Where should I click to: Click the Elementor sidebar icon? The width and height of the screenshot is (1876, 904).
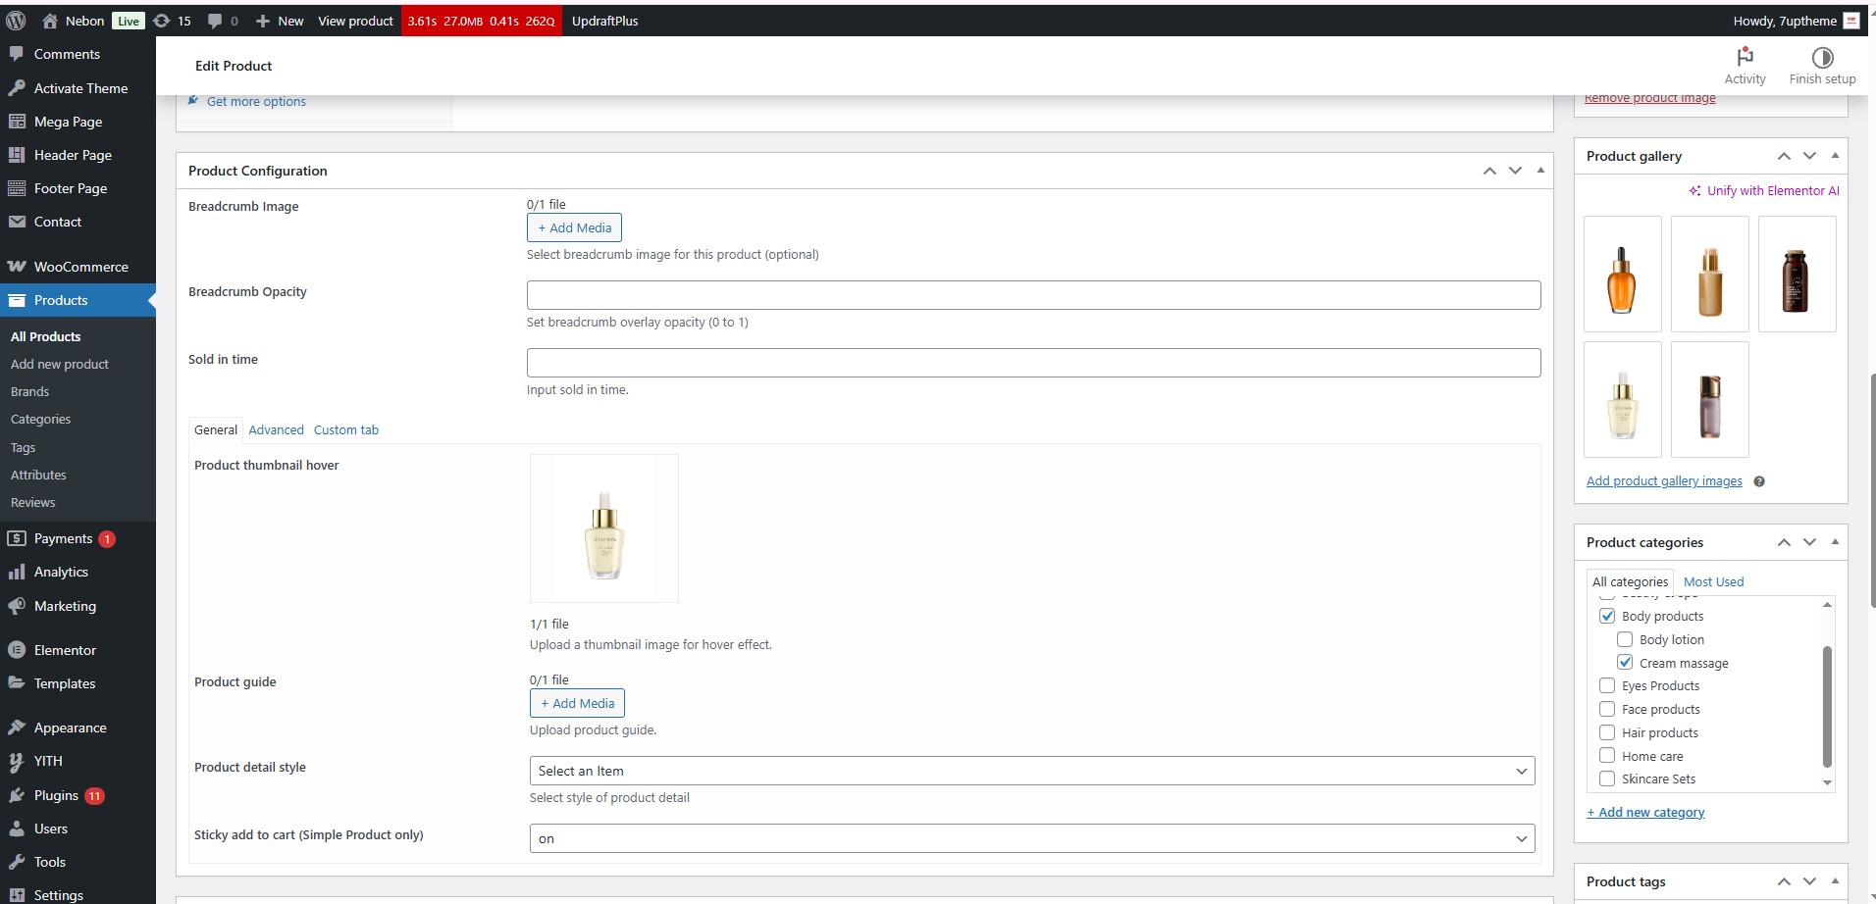pos(17,650)
